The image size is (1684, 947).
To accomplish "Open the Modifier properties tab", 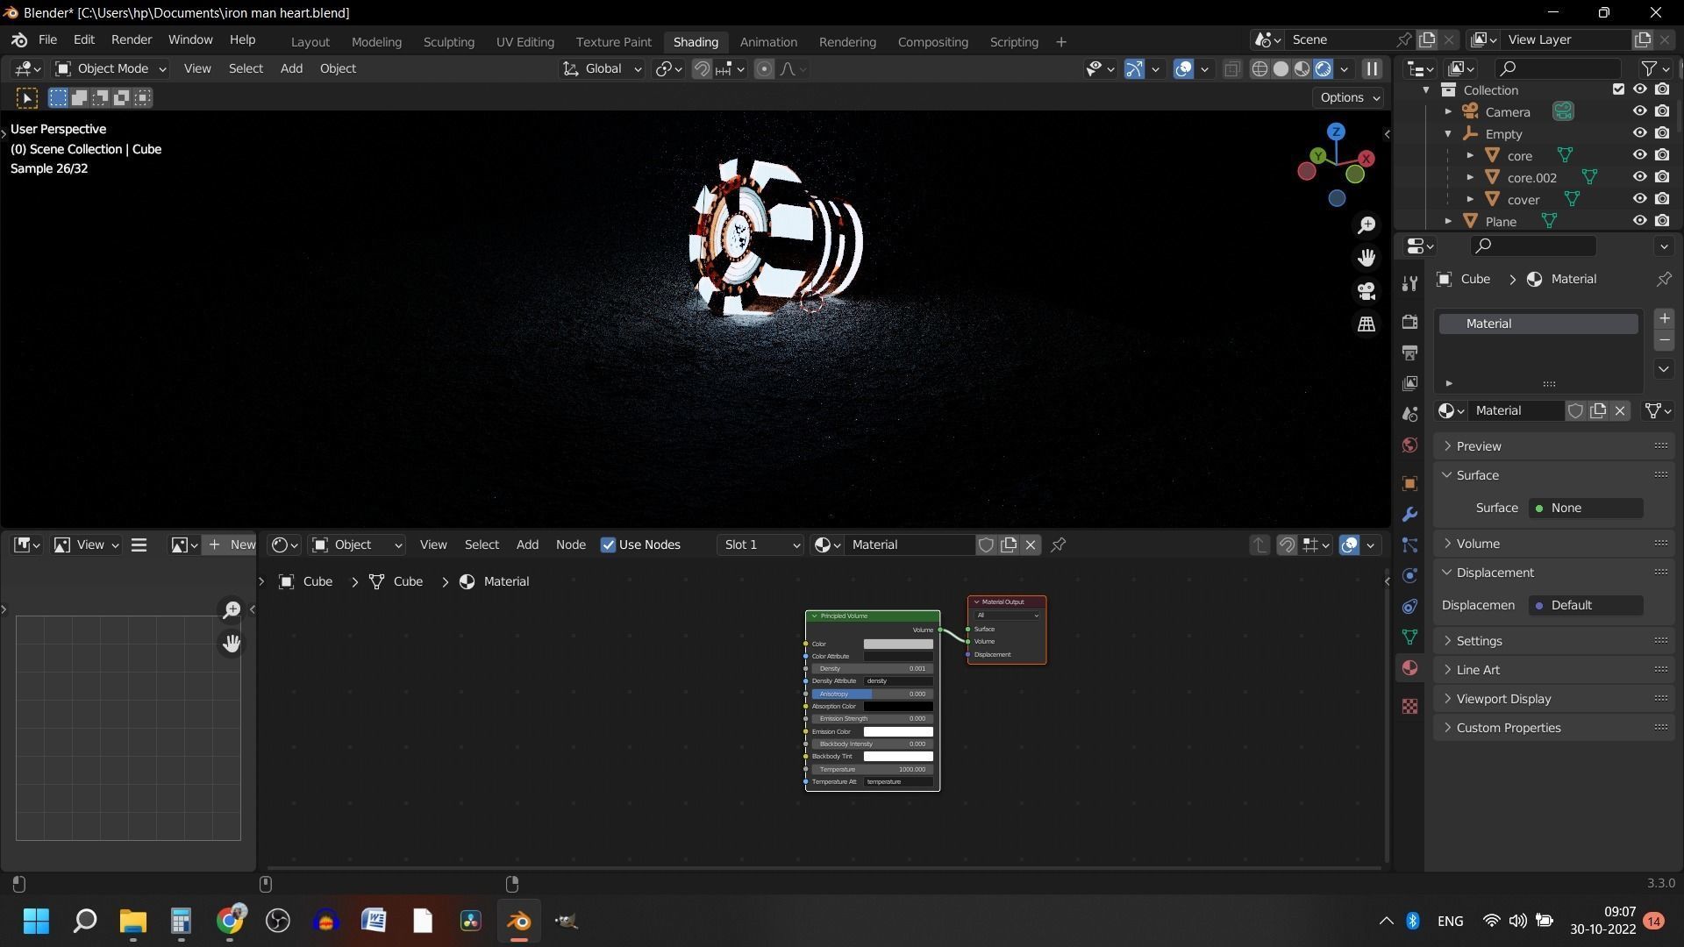I will pos(1409,515).
